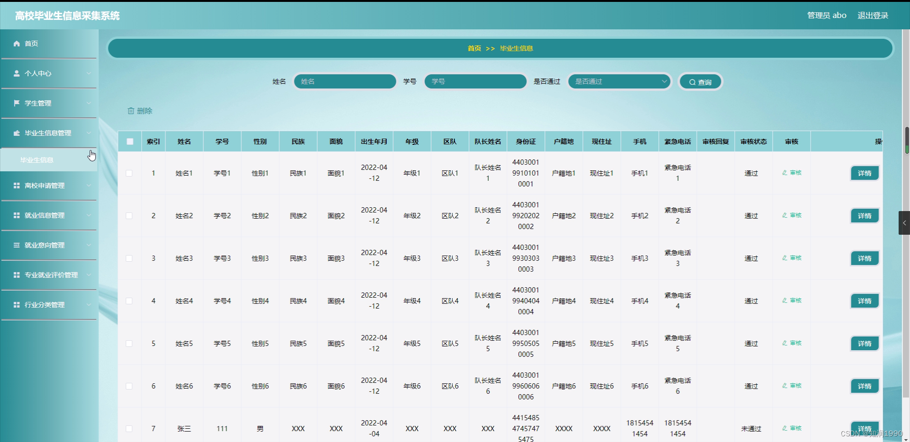Select the 个人中心 person icon
Screen dimensions: 910x442
tap(16, 73)
